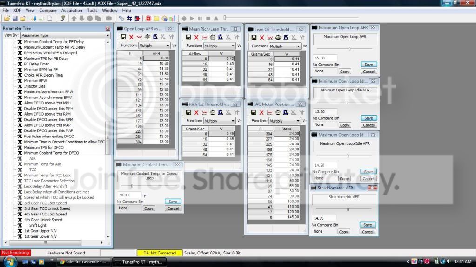This screenshot has height=267, width=476.
Task: Copy the Minimum Coolant Temp compare value
Action: coord(149,208)
